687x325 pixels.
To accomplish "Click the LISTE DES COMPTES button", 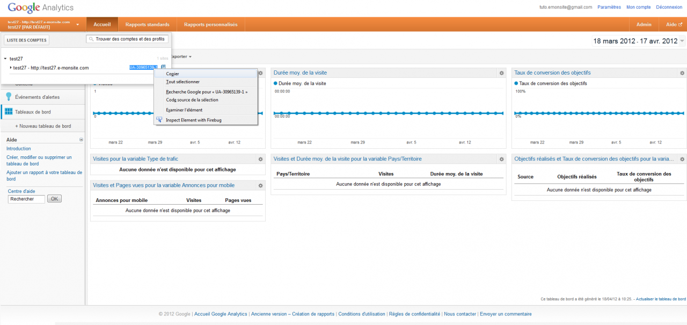I will coord(26,40).
